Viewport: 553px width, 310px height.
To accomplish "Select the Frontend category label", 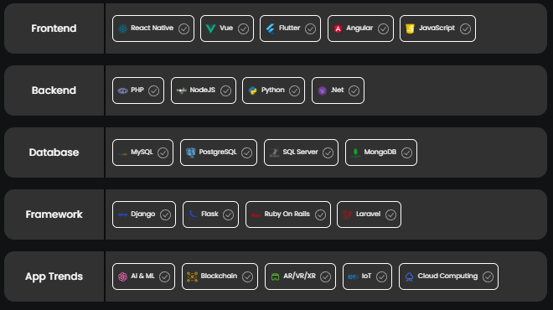I will [x=54, y=28].
